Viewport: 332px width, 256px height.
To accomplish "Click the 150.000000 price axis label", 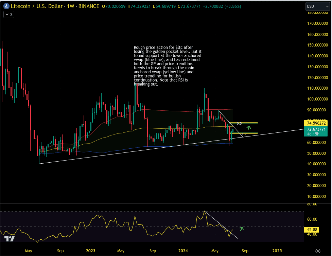I will tap(317, 45).
